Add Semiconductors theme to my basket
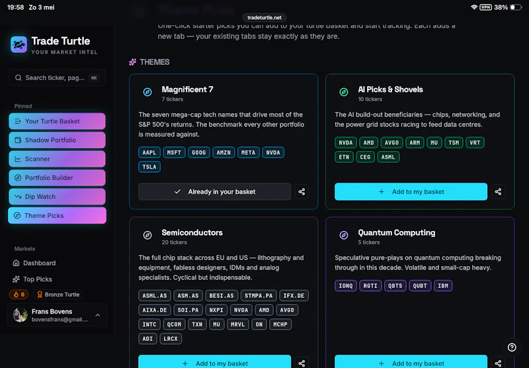This screenshot has width=529, height=368. 214,361
